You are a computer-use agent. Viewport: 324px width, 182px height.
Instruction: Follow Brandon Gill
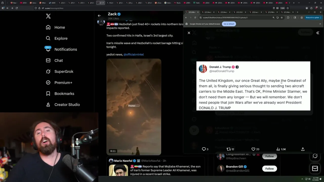click(x=269, y=169)
